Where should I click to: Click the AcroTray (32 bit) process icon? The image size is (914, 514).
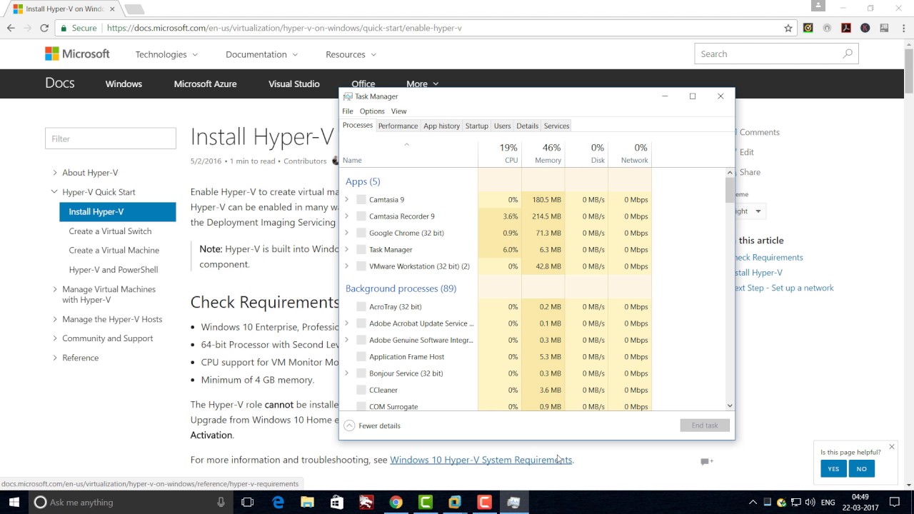(361, 307)
